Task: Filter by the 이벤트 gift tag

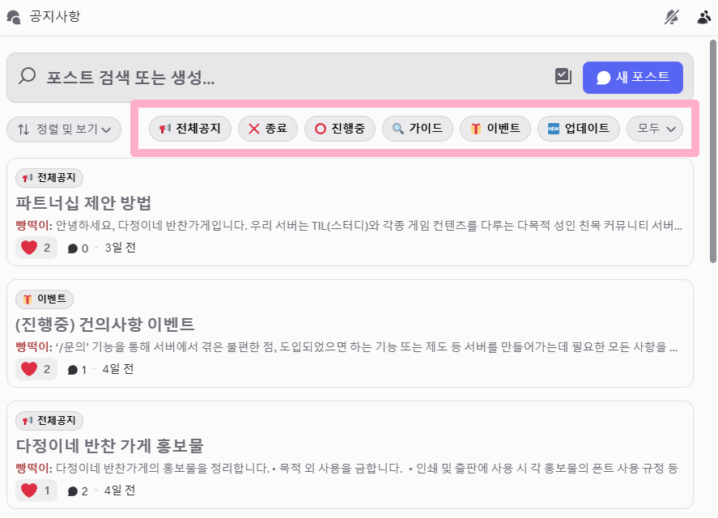Action: click(495, 128)
